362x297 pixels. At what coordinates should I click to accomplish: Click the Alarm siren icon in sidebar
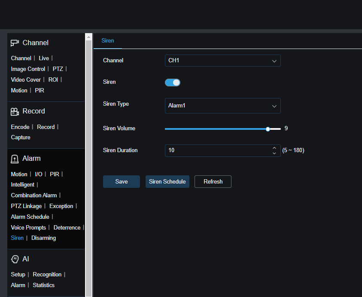coord(15,159)
